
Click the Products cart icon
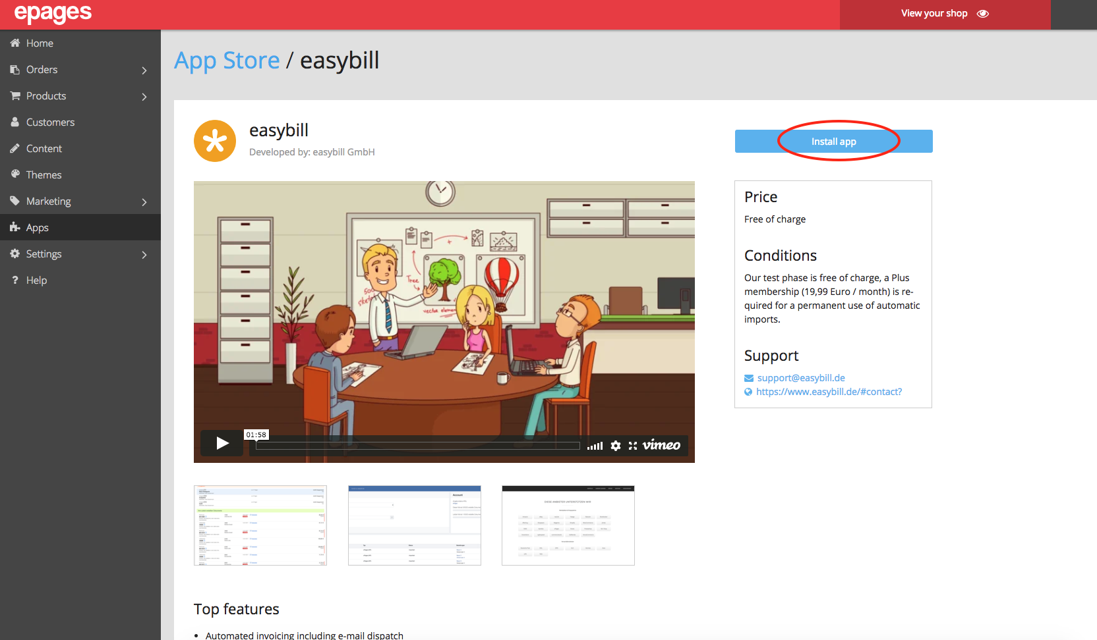[15, 95]
